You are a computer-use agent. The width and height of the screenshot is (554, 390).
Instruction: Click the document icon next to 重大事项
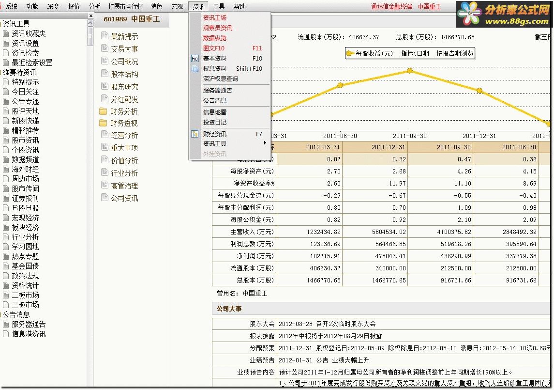click(x=104, y=147)
